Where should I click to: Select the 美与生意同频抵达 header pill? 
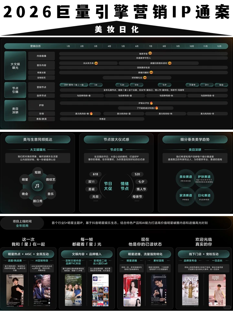[x=38, y=139]
